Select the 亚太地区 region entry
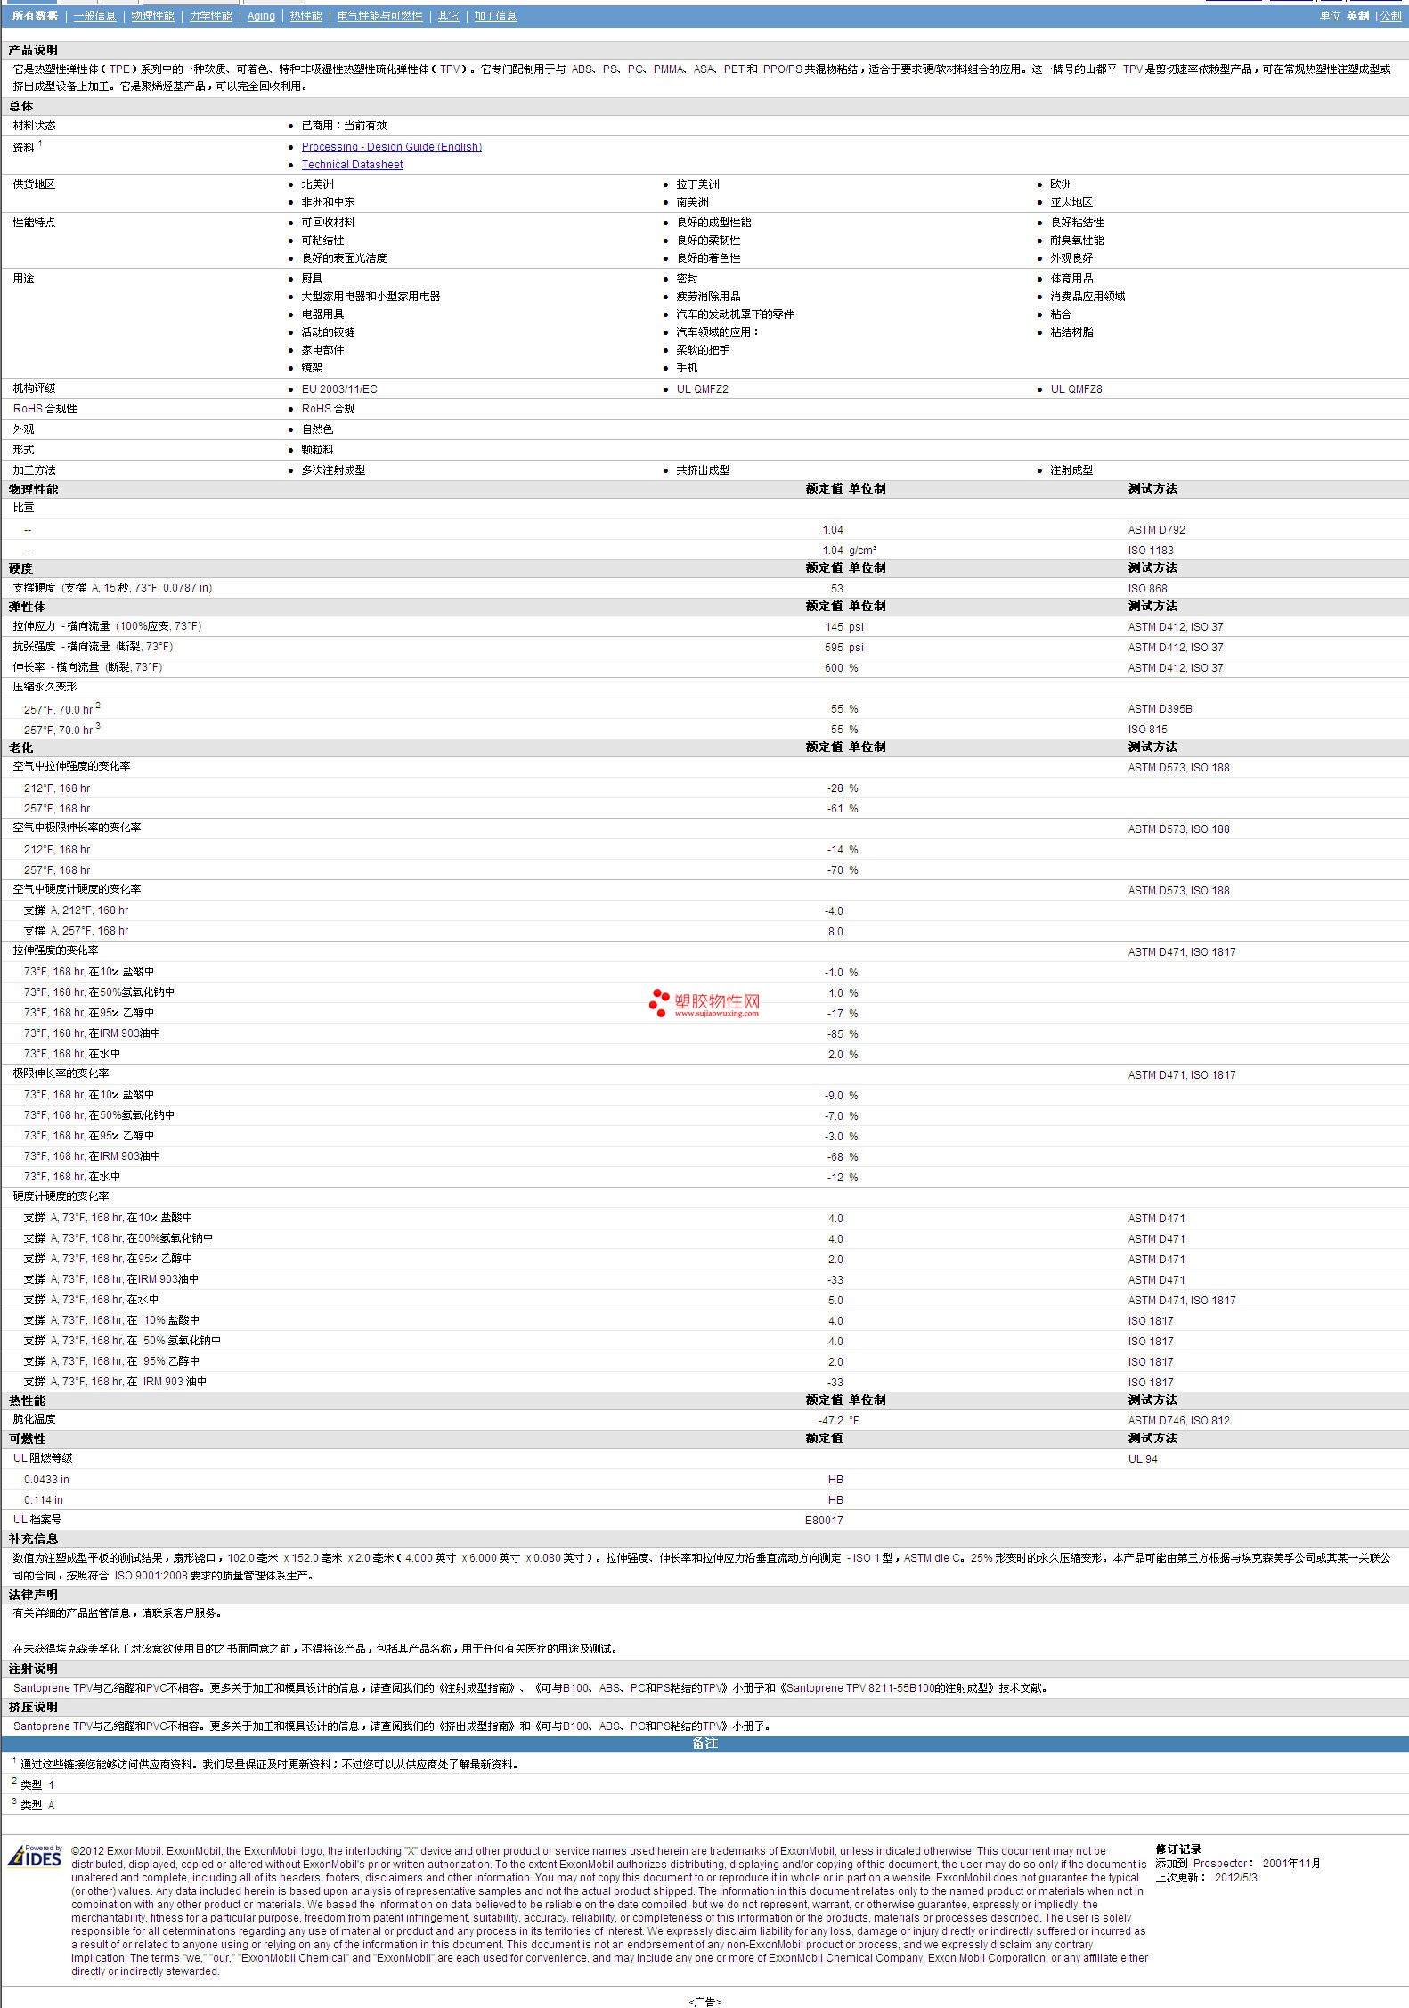Viewport: 1409px width, 2008px height. coord(1071,202)
